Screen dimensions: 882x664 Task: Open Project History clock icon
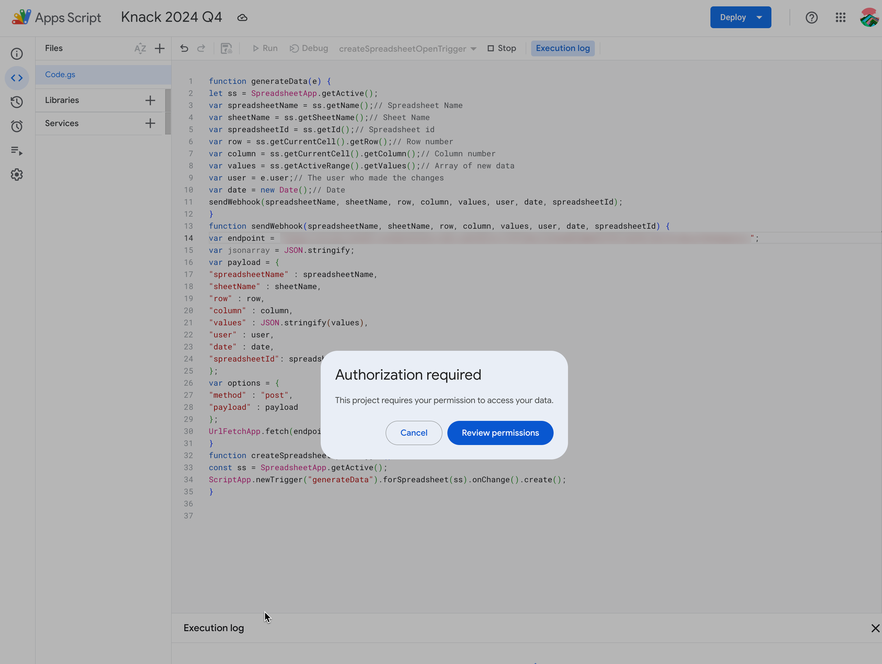click(17, 102)
